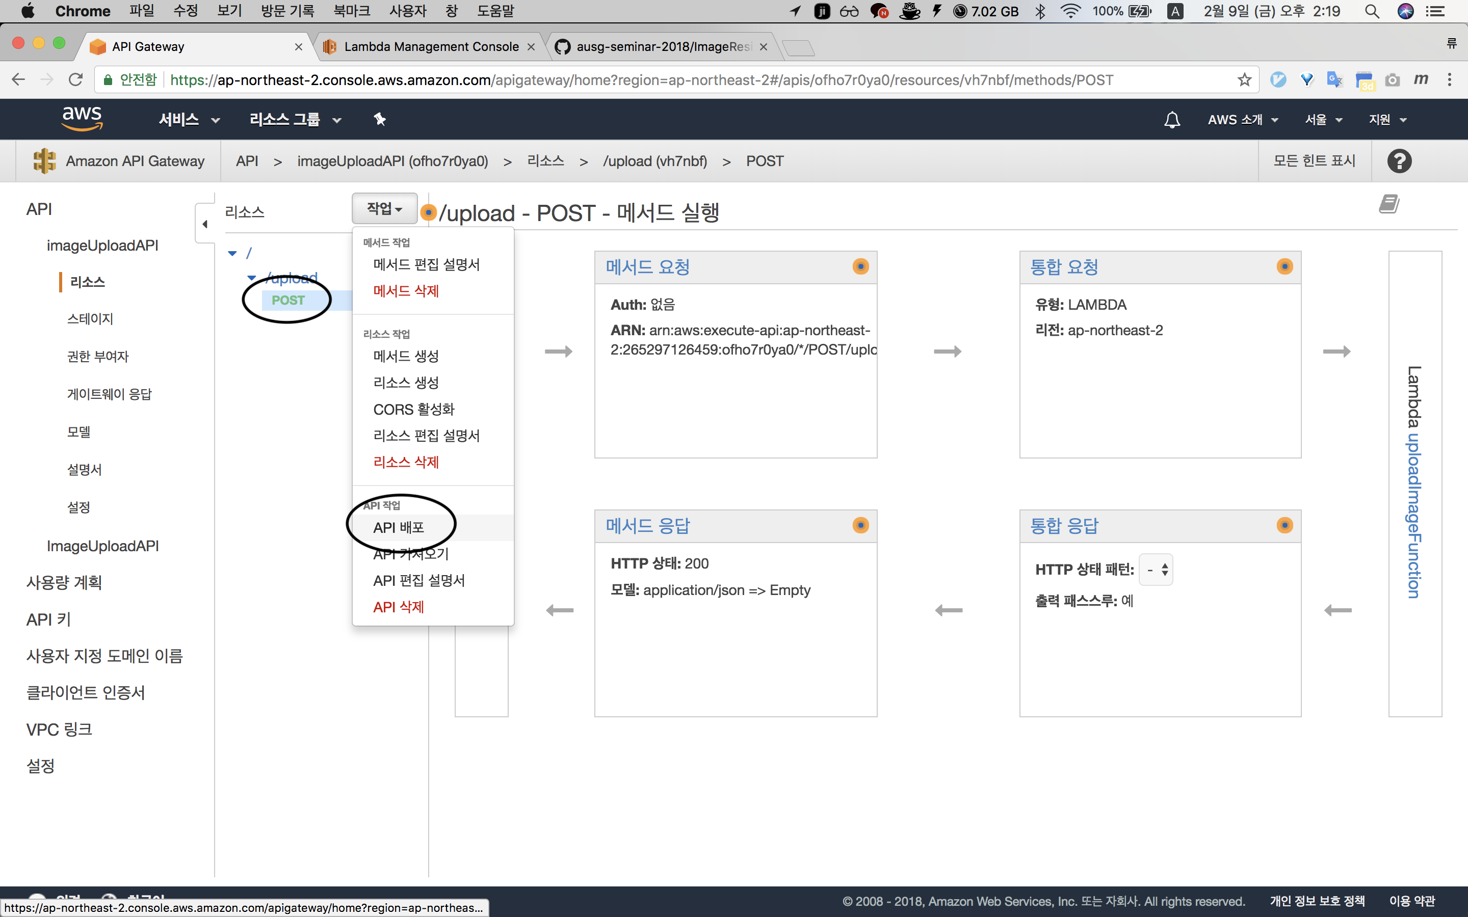Click the hint dot on 메서드 요청 box
This screenshot has height=917, width=1468.
coord(860,266)
